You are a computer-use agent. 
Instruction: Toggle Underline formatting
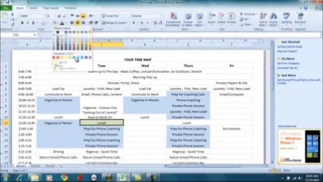click(x=33, y=23)
